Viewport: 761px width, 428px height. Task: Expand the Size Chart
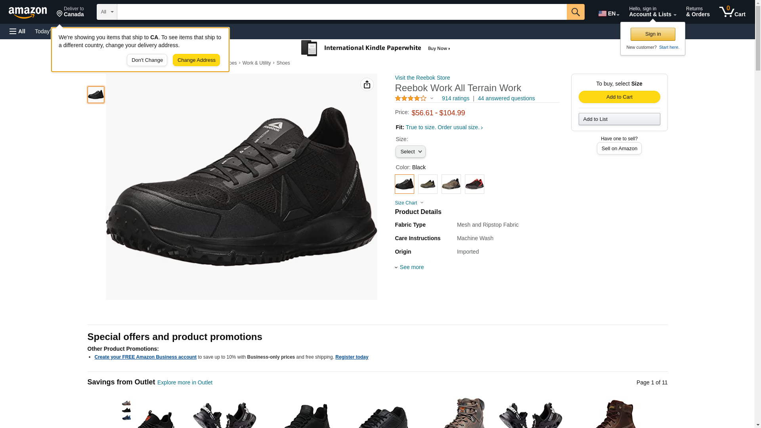(x=409, y=203)
